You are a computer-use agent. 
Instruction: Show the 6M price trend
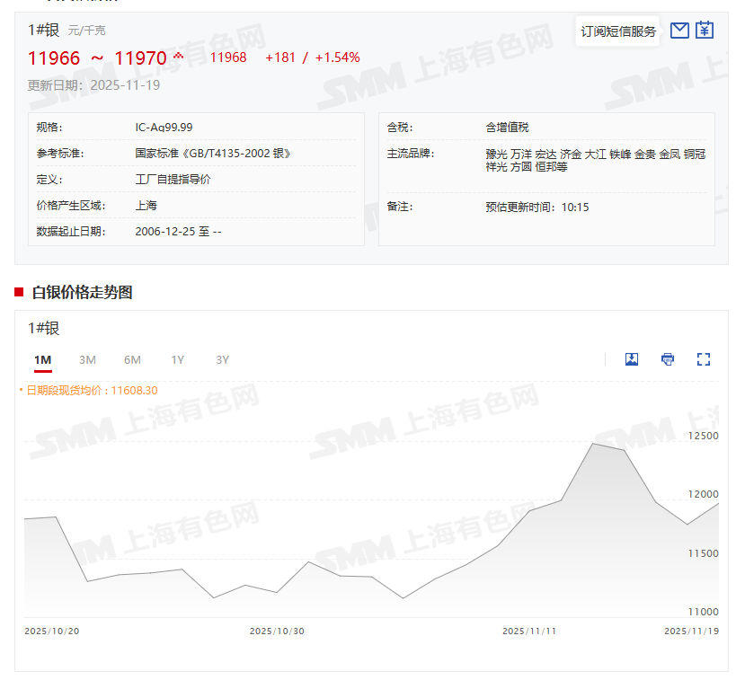click(132, 360)
